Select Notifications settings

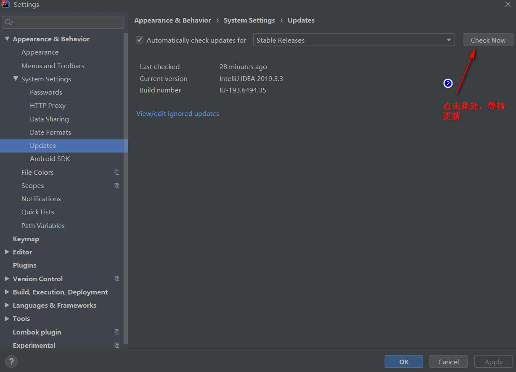(41, 199)
